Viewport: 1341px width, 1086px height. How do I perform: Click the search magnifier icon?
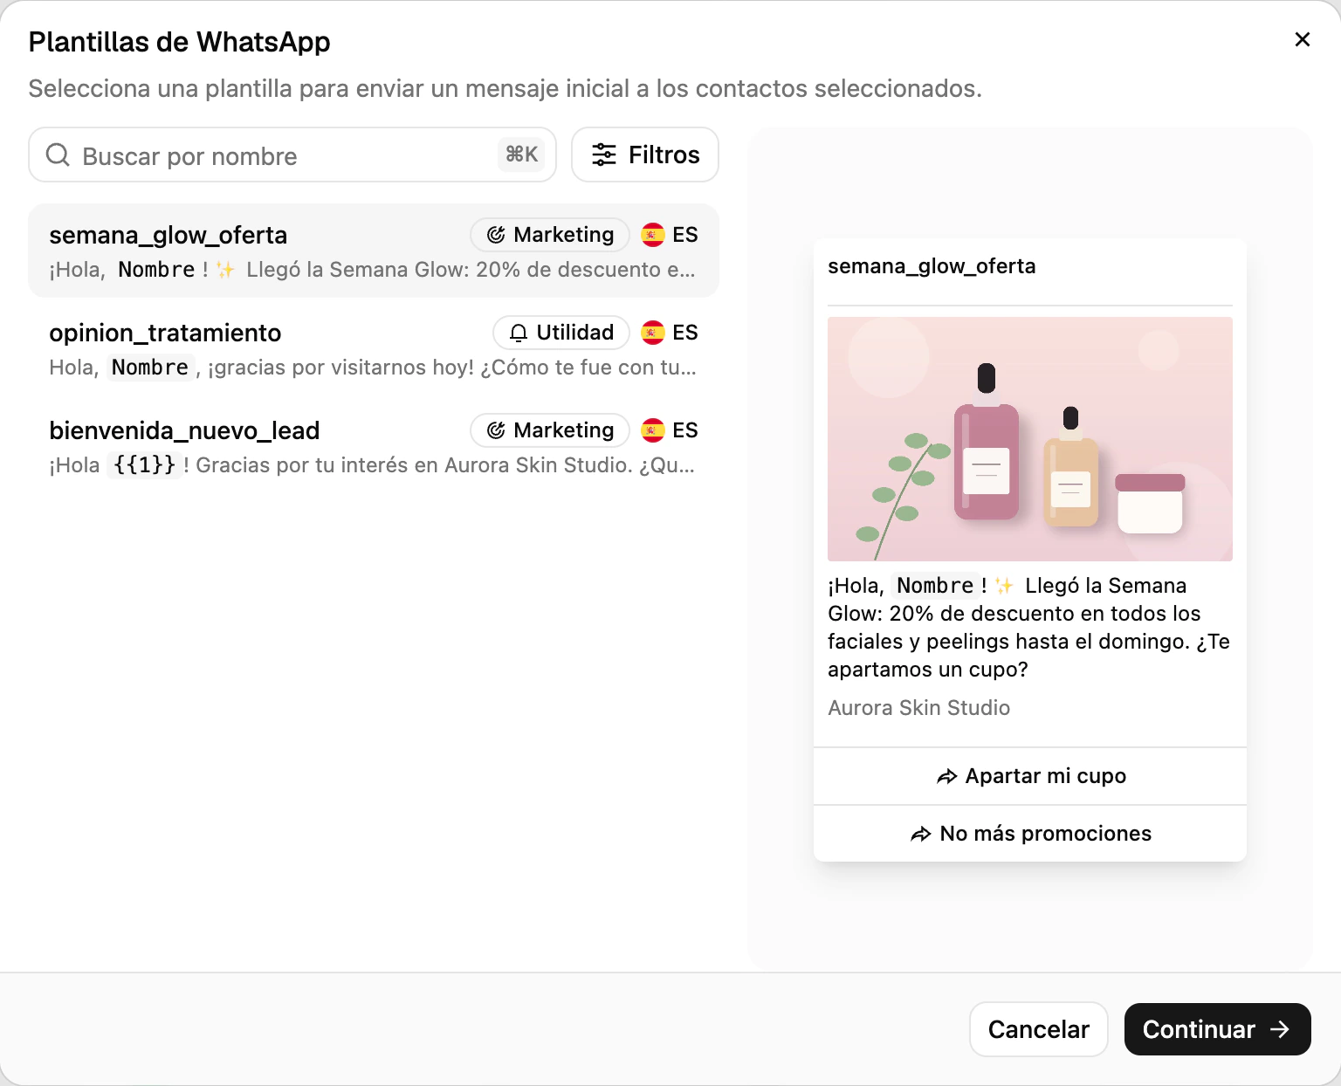click(x=58, y=155)
